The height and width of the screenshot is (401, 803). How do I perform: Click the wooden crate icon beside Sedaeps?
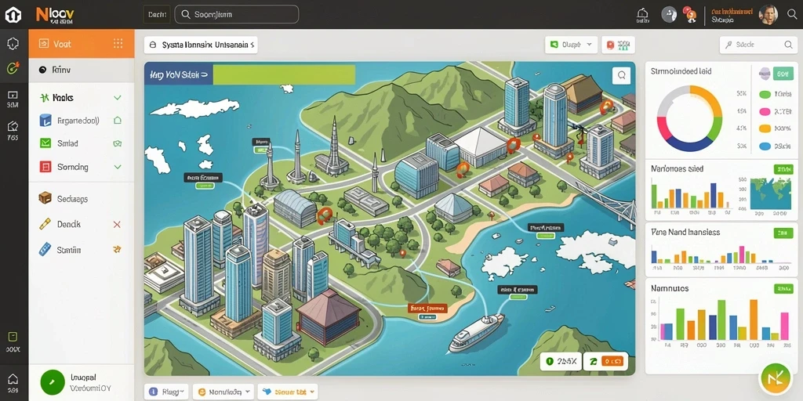coord(45,198)
